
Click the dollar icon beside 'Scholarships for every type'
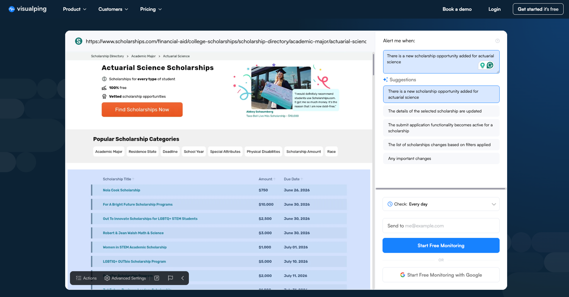point(104,79)
